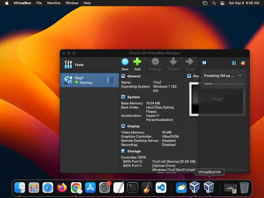Click the Display section monitor icon
This screenshot has height=198, width=264.
tap(123, 126)
